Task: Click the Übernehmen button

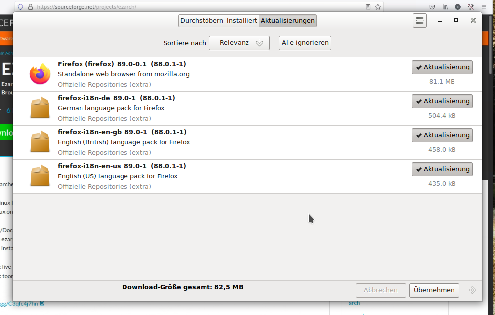Action: click(434, 290)
